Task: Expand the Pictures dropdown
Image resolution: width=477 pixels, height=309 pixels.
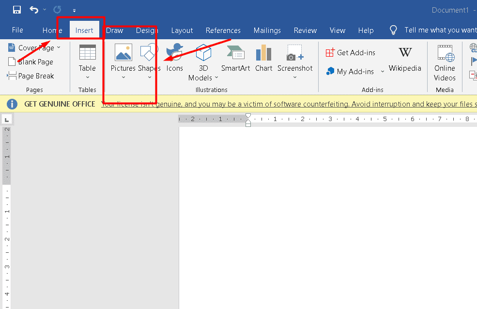Action: click(123, 77)
